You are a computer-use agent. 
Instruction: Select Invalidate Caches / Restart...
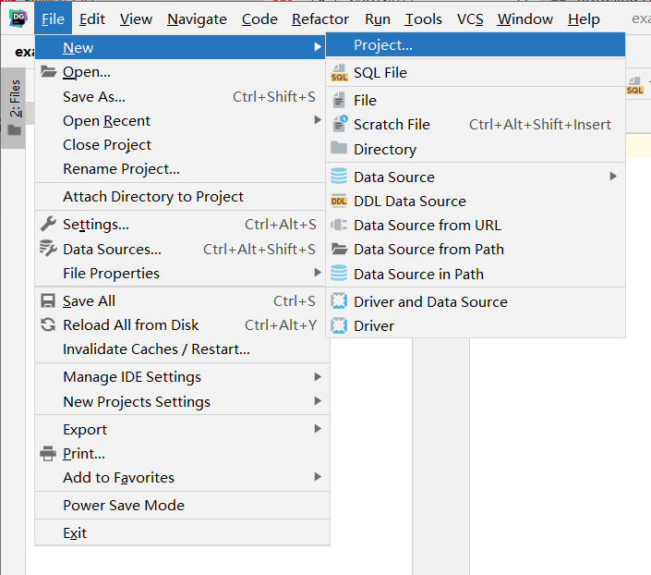click(x=156, y=349)
